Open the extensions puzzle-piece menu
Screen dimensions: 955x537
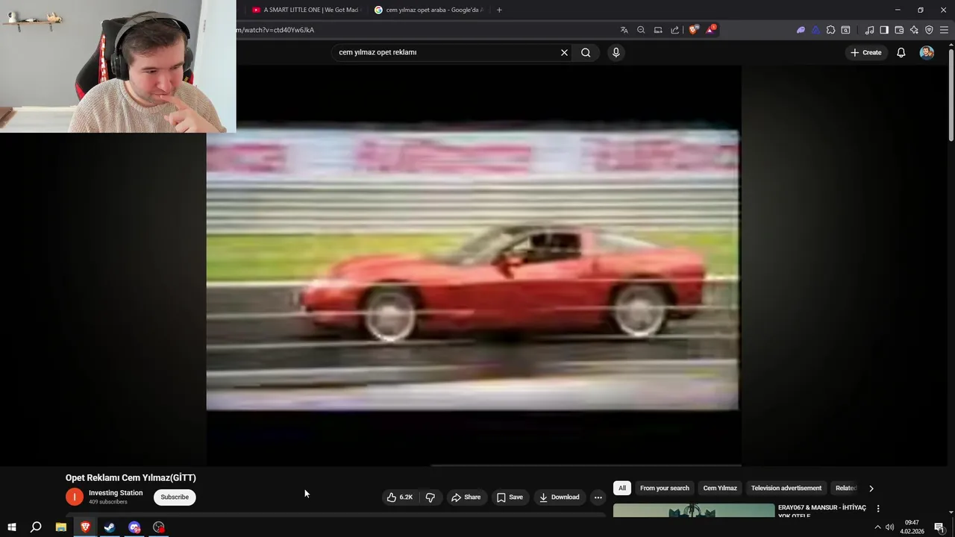pyautogui.click(x=830, y=30)
